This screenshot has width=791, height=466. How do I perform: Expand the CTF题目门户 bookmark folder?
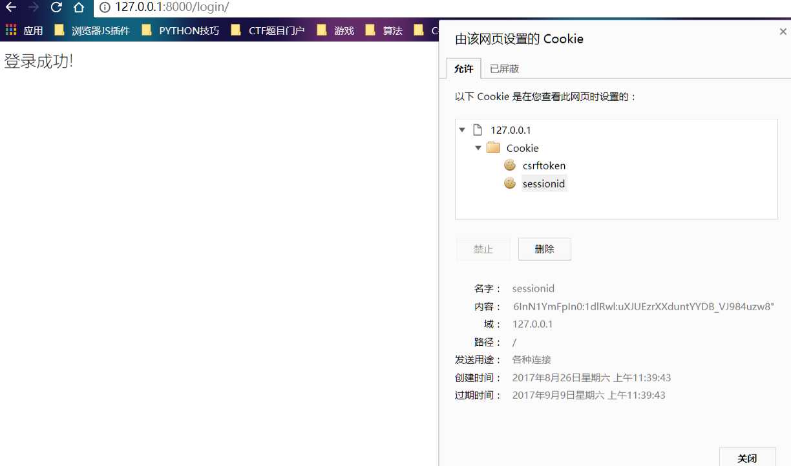[x=276, y=30]
